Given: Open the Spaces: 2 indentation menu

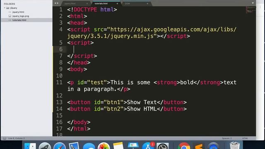Looking at the screenshot, I should coord(227,138).
